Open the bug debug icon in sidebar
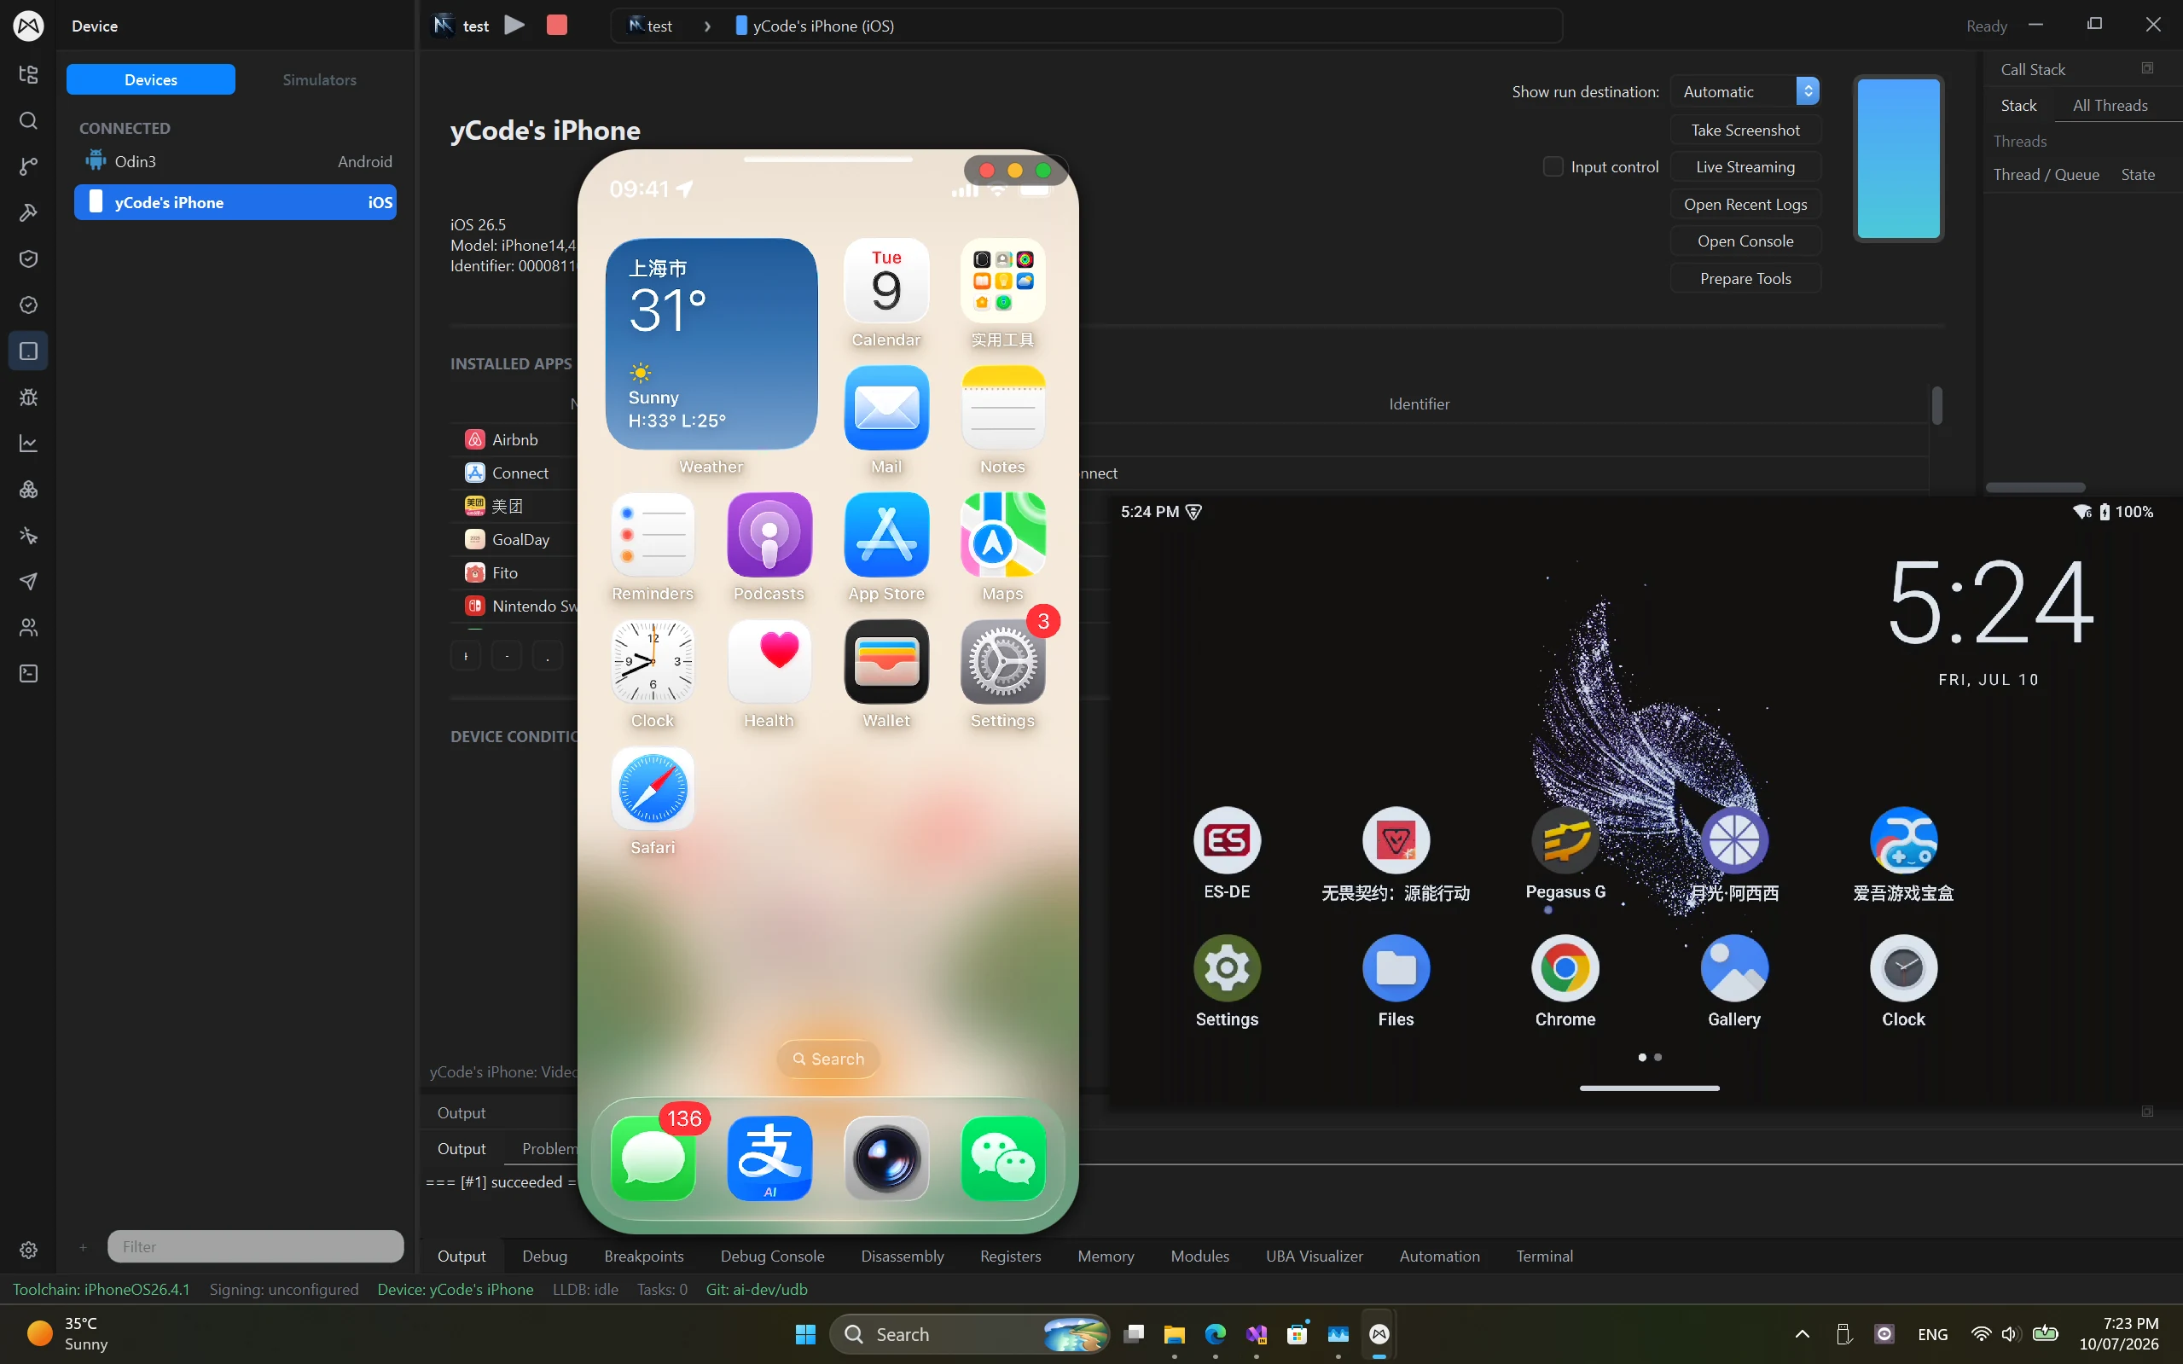Viewport: 2183px width, 1364px height. click(x=28, y=397)
